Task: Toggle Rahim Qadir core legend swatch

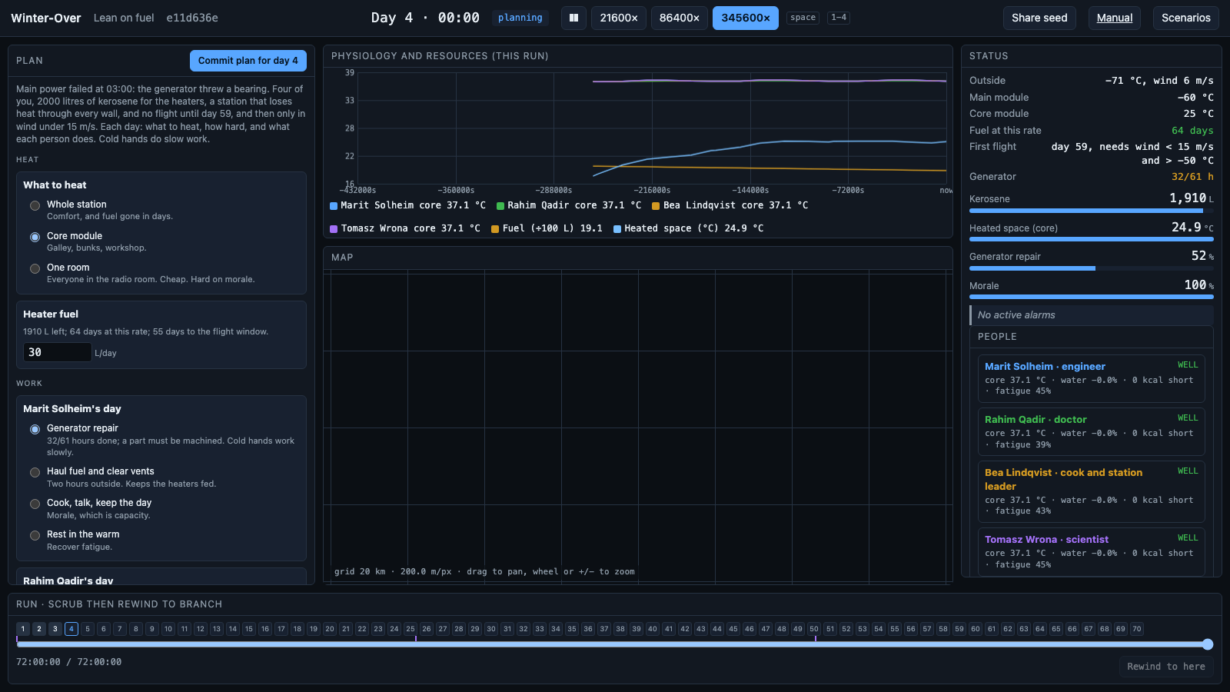Action: [x=500, y=206]
